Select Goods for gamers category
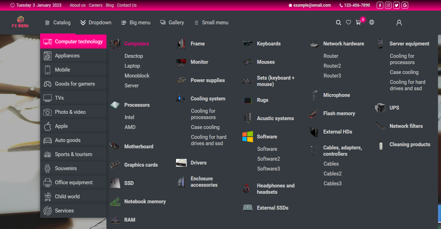Screen dimensions: 441x229 74,84
